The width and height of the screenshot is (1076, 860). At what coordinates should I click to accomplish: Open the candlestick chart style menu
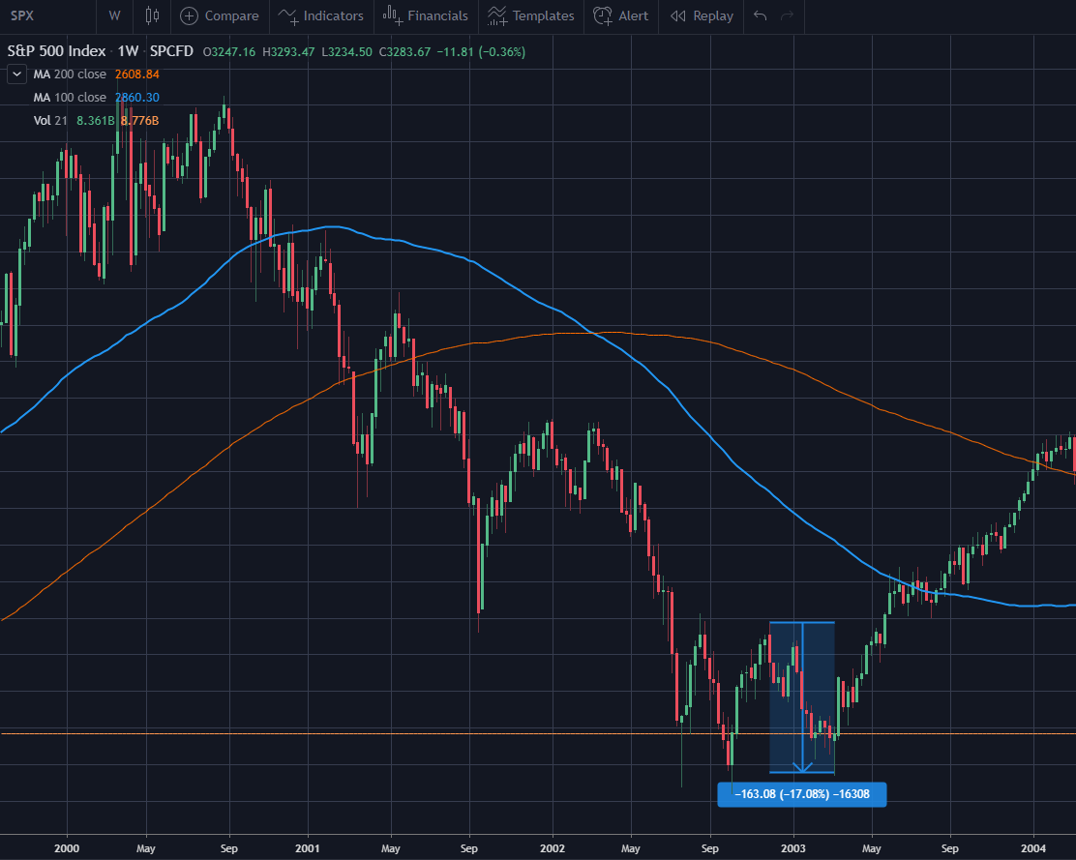152,15
